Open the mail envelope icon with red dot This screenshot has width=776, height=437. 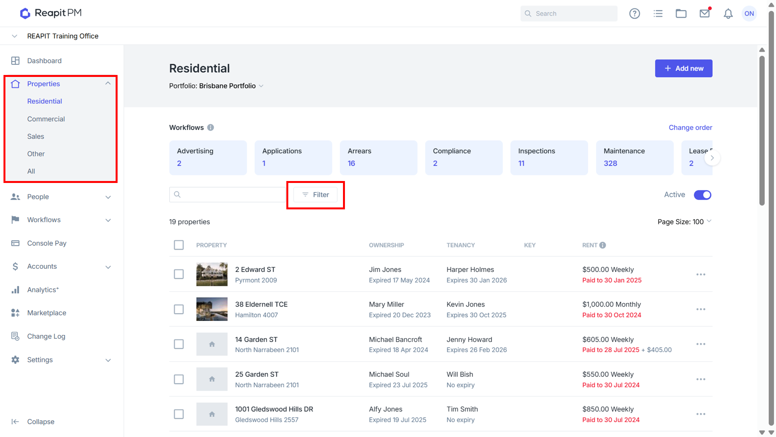point(705,14)
